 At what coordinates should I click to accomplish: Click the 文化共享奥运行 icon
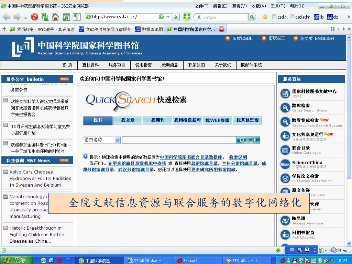285,136
